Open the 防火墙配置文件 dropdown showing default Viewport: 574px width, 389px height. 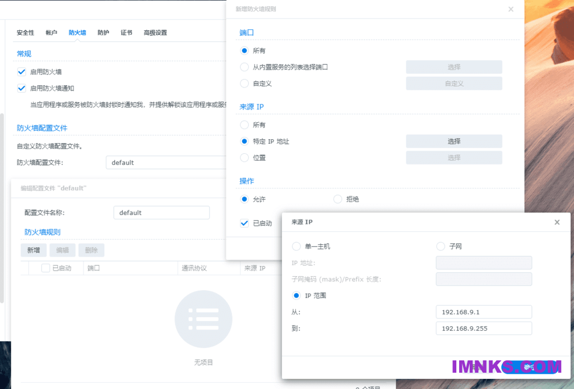(x=166, y=162)
